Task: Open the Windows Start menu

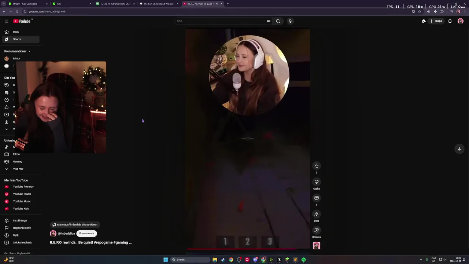Action: 166,260
